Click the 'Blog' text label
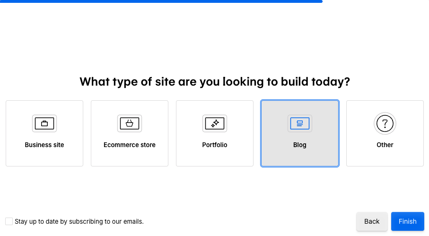The width and height of the screenshot is (429, 236). [299, 145]
